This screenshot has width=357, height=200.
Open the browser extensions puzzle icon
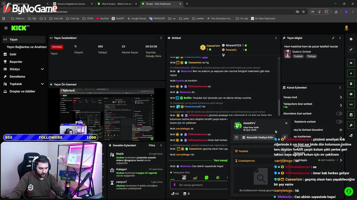click(x=326, y=12)
